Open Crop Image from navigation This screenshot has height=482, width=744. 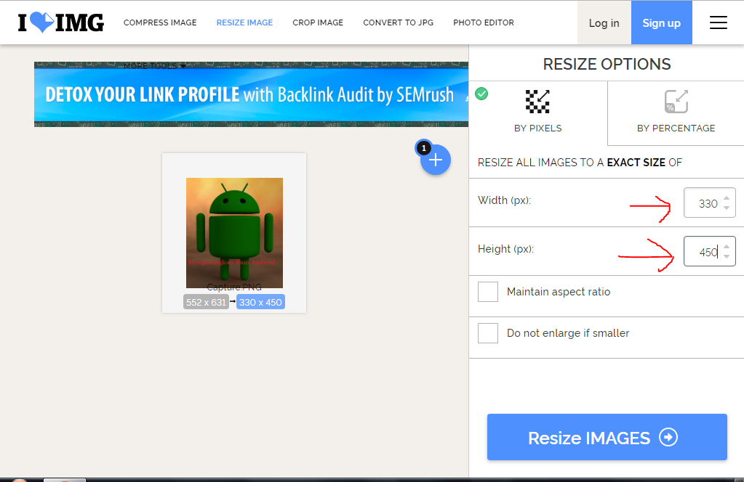point(318,23)
